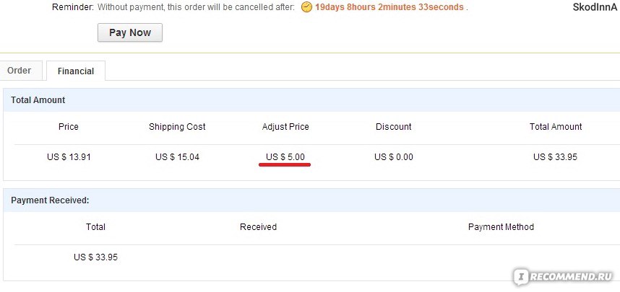
Task: Click the cancellation countdown timer text
Action: (x=389, y=7)
